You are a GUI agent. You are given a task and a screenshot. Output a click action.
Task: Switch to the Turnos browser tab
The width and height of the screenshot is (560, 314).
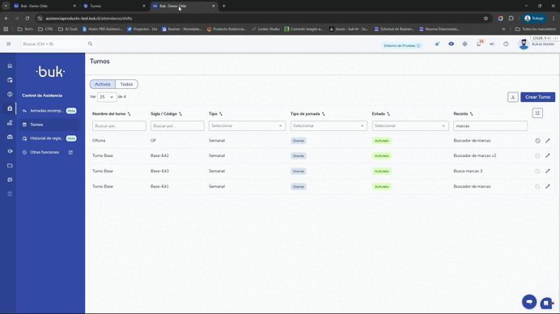tap(114, 6)
